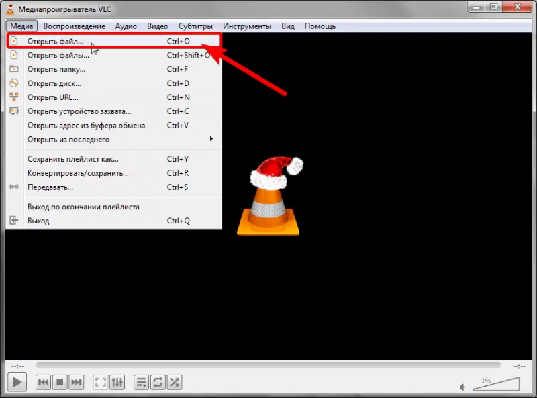Open the Аудио menu

pos(126,26)
